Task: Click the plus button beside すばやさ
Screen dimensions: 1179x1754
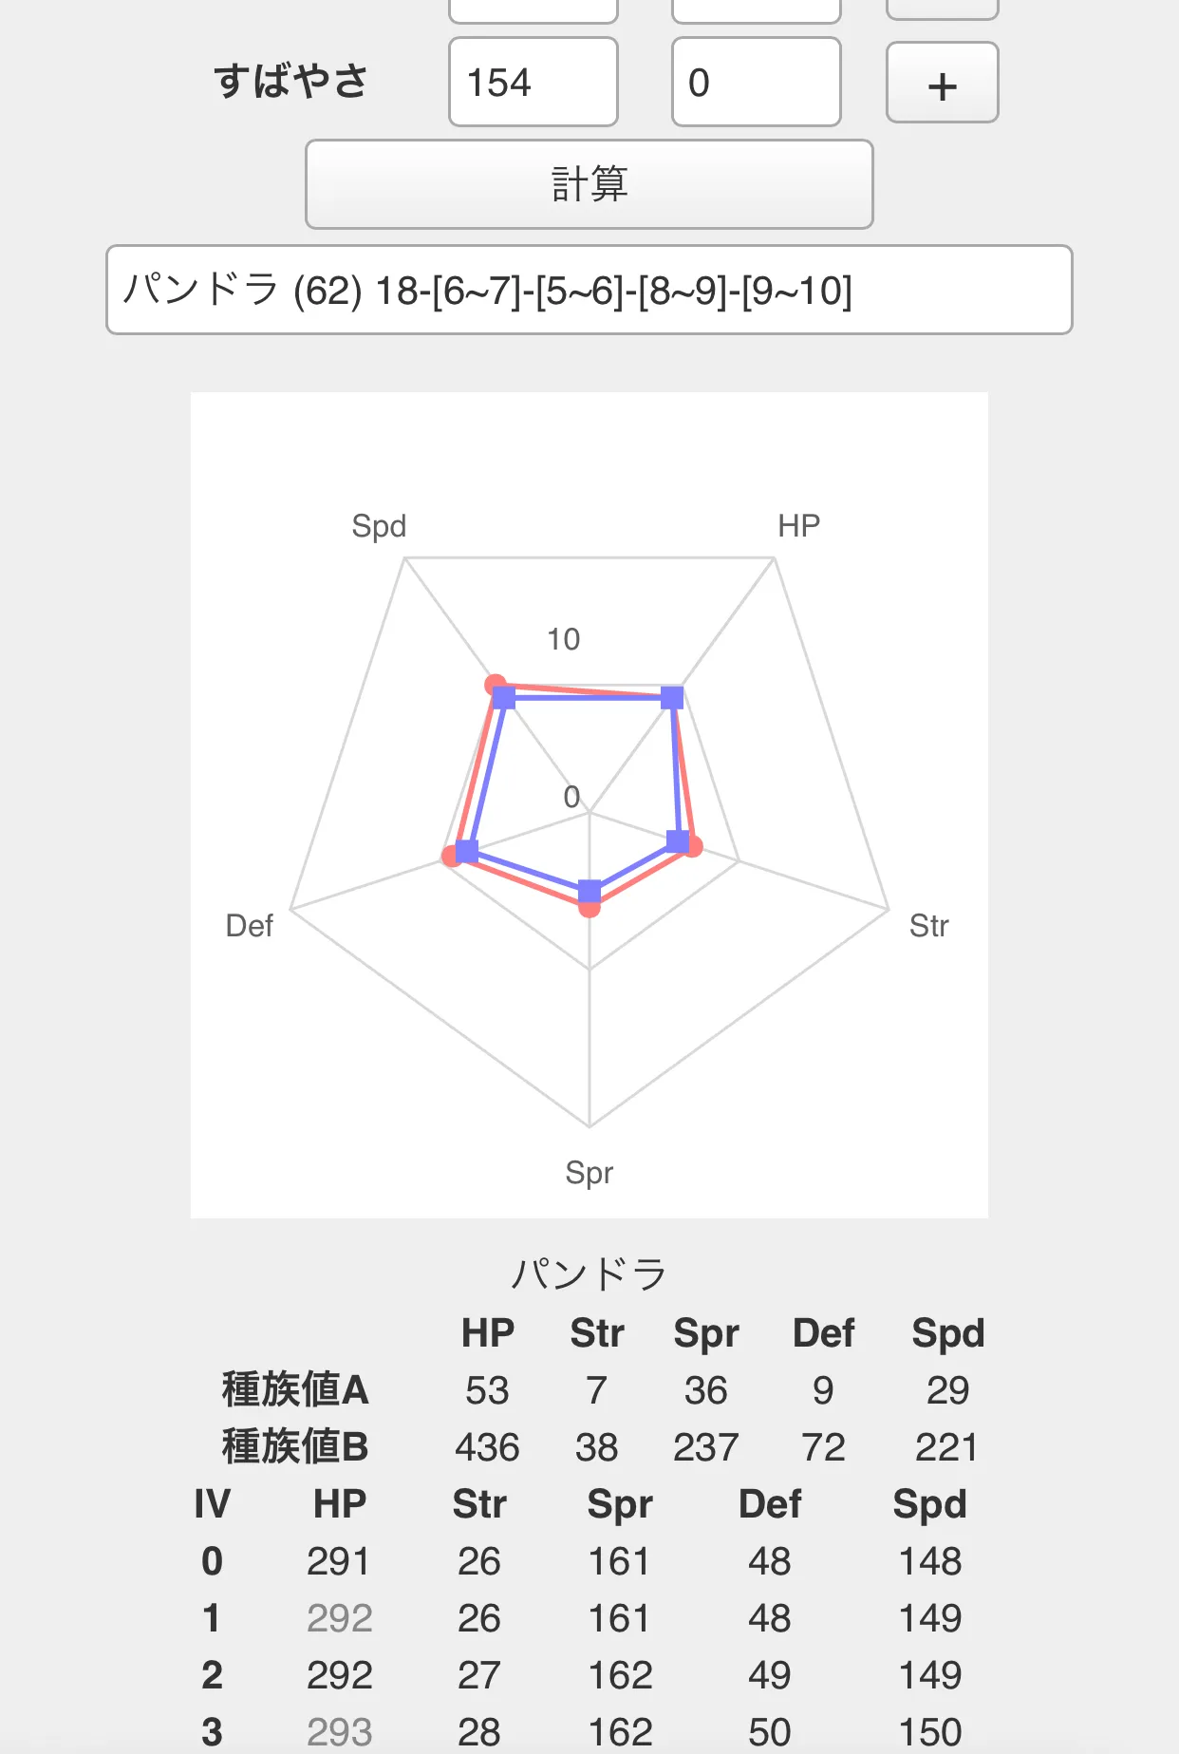Action: point(942,83)
